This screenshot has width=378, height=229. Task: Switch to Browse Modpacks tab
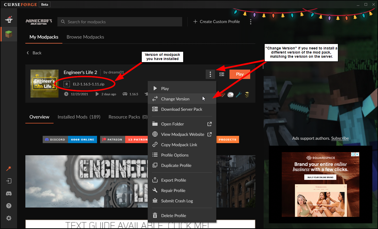tap(85, 37)
